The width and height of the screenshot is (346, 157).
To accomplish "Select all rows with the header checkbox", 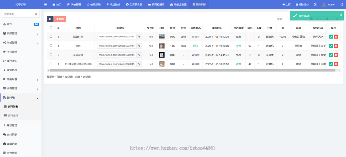I will coord(51,28).
